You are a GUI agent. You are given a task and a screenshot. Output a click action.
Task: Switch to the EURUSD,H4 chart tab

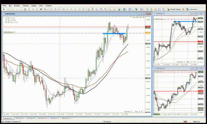(31, 118)
